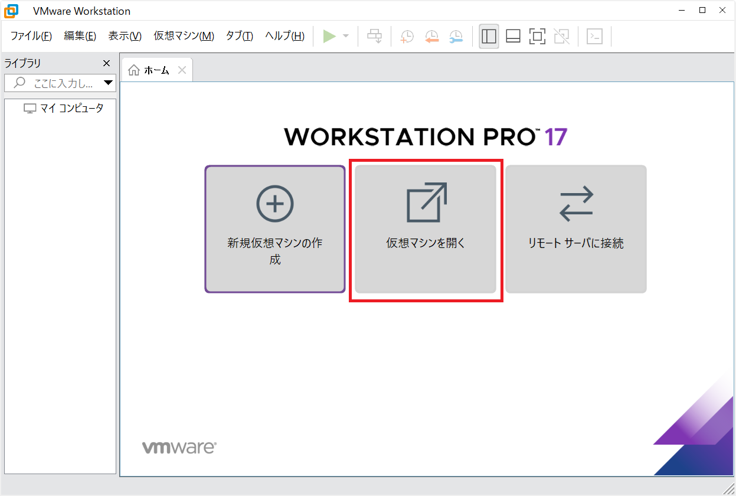
Task: Click the take snapshot clock icon
Action: (407, 37)
